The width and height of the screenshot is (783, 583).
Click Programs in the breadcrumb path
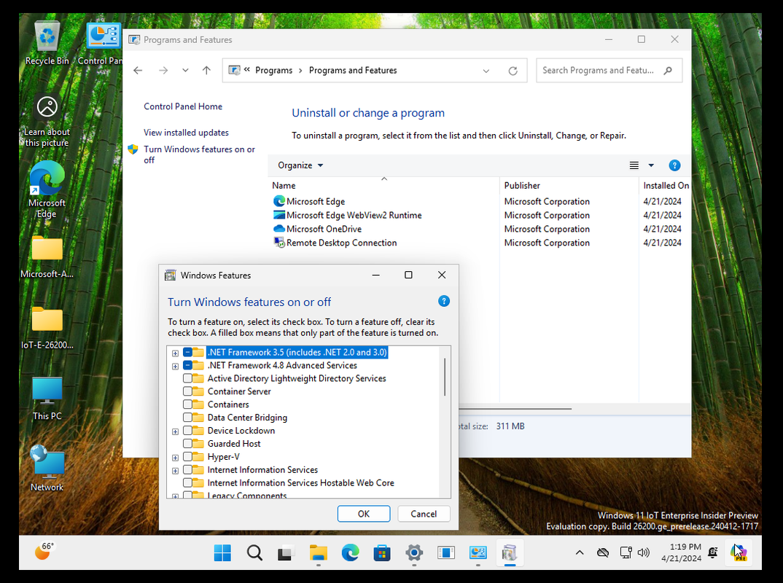(273, 71)
